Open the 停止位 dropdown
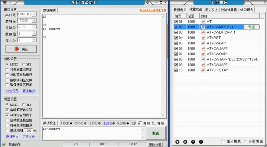 34,40
